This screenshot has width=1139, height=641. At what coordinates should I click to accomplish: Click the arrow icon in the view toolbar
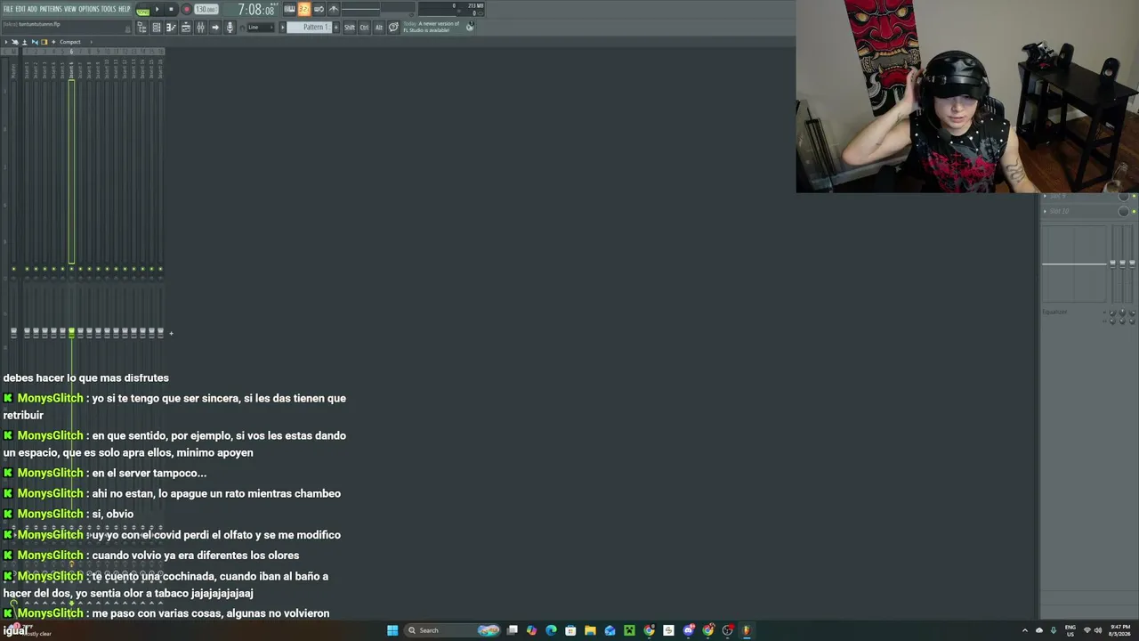click(x=214, y=28)
